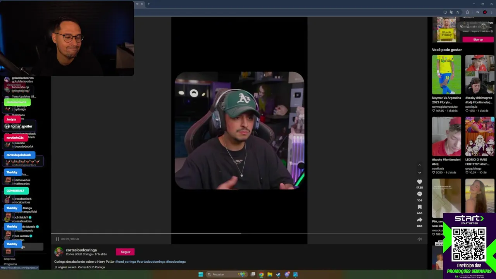Open the #loudcoringa hashtag
496x279 pixels.
[x=176, y=262]
